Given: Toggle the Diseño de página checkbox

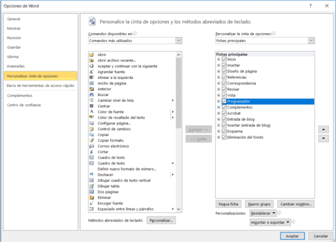Looking at the screenshot, I should pos(224,71).
